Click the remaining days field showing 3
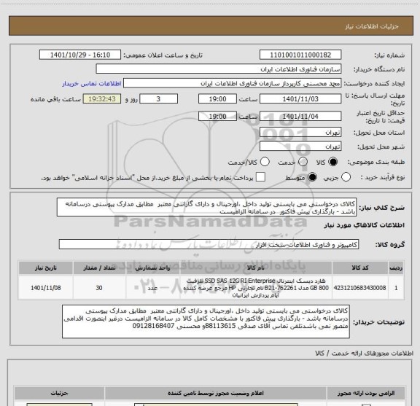Viewport: 420px width, 406px height. (158, 99)
